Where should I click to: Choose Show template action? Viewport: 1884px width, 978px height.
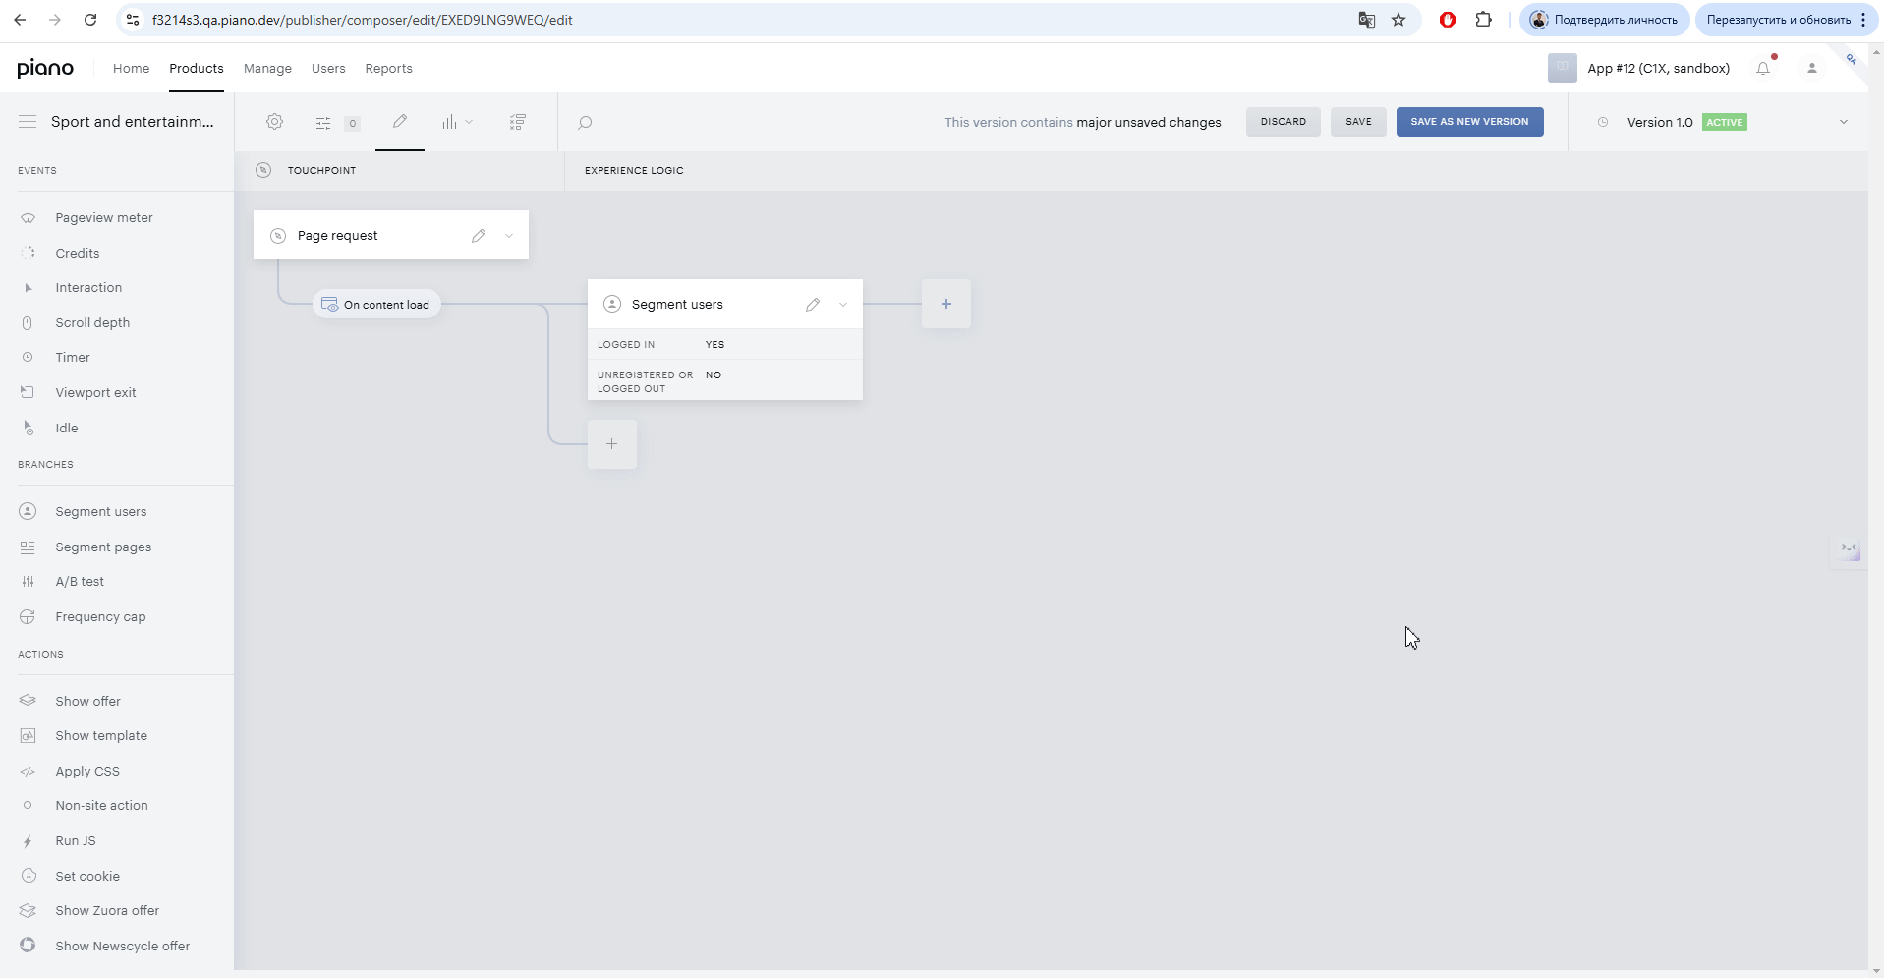101,736
